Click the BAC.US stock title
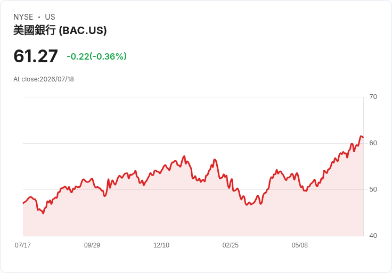392x273 pixels. 60,30
